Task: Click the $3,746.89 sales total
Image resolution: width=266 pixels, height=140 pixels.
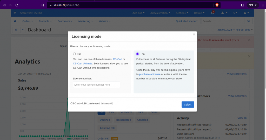Action: click(x=28, y=88)
